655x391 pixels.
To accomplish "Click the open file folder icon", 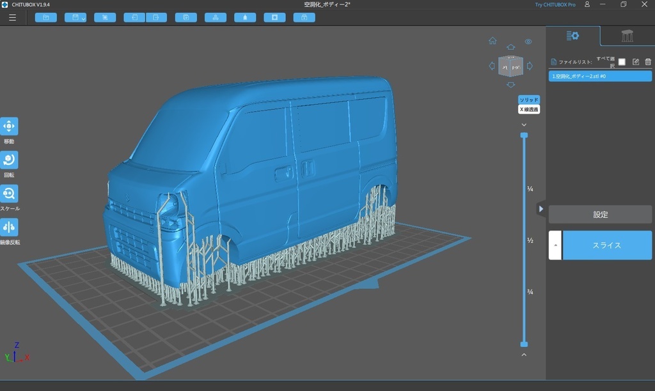I will pyautogui.click(x=45, y=17).
